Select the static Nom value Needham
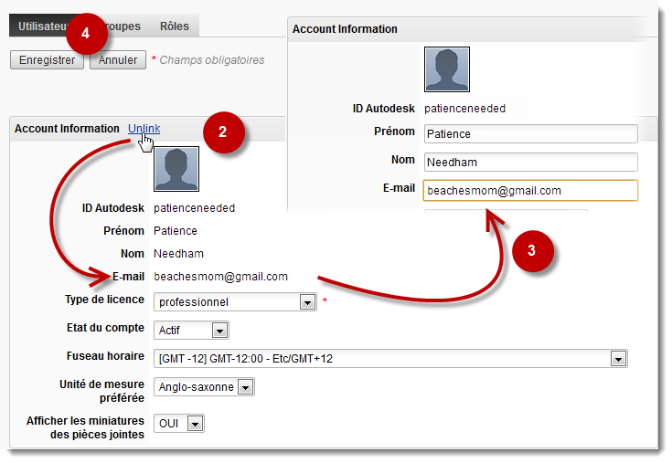The height and width of the screenshot is (463, 672). (178, 254)
